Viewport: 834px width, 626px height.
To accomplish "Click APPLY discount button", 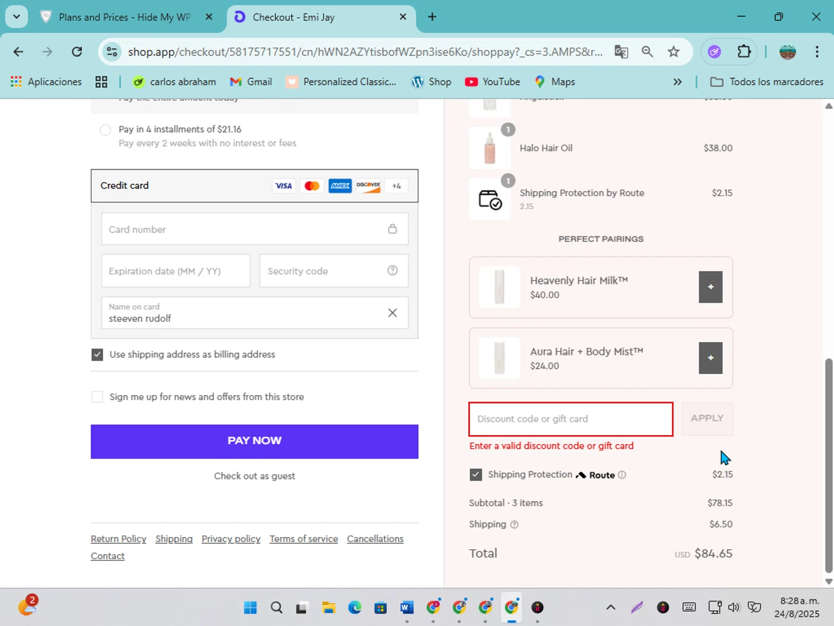I will [707, 418].
